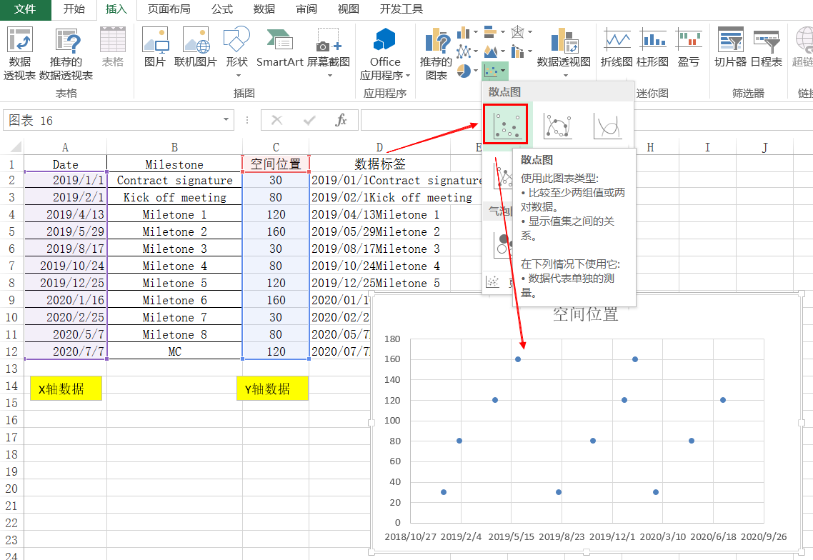
Task: Insert a radar chart from ribbon
Action: [517, 32]
